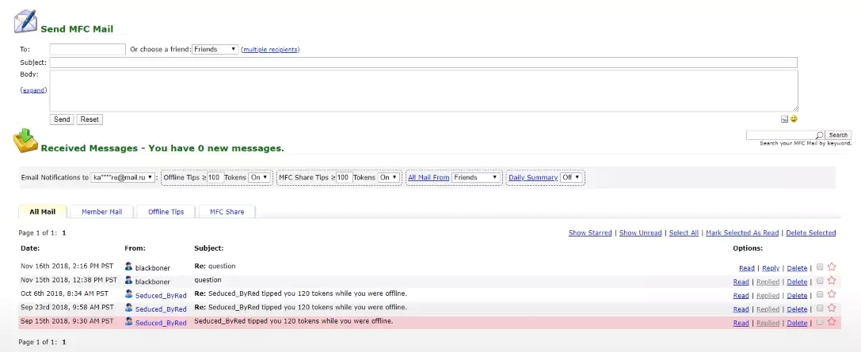Delete the Nov 15th question message
This screenshot has height=352, width=861.
click(x=797, y=282)
